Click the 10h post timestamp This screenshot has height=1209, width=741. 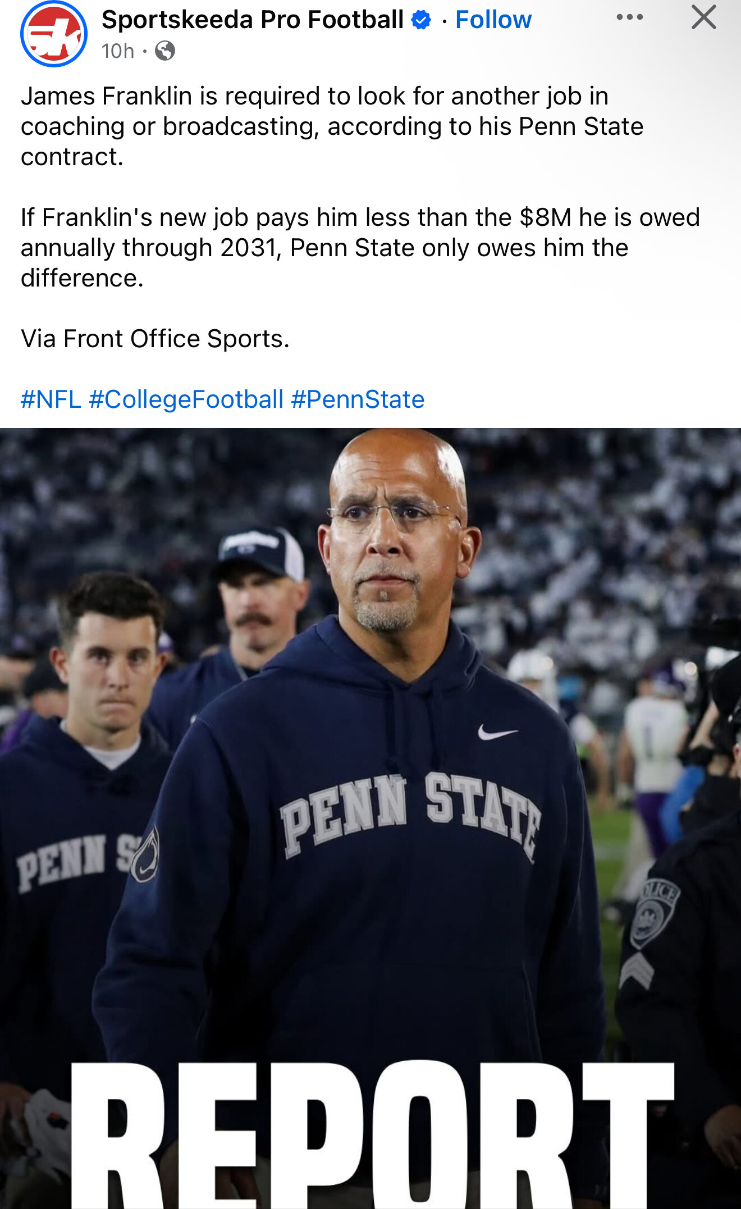(x=118, y=51)
